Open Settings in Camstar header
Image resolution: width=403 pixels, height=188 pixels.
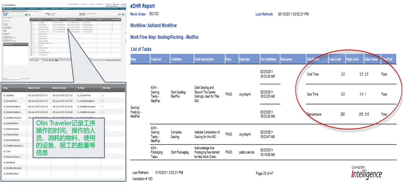pos(116,4)
